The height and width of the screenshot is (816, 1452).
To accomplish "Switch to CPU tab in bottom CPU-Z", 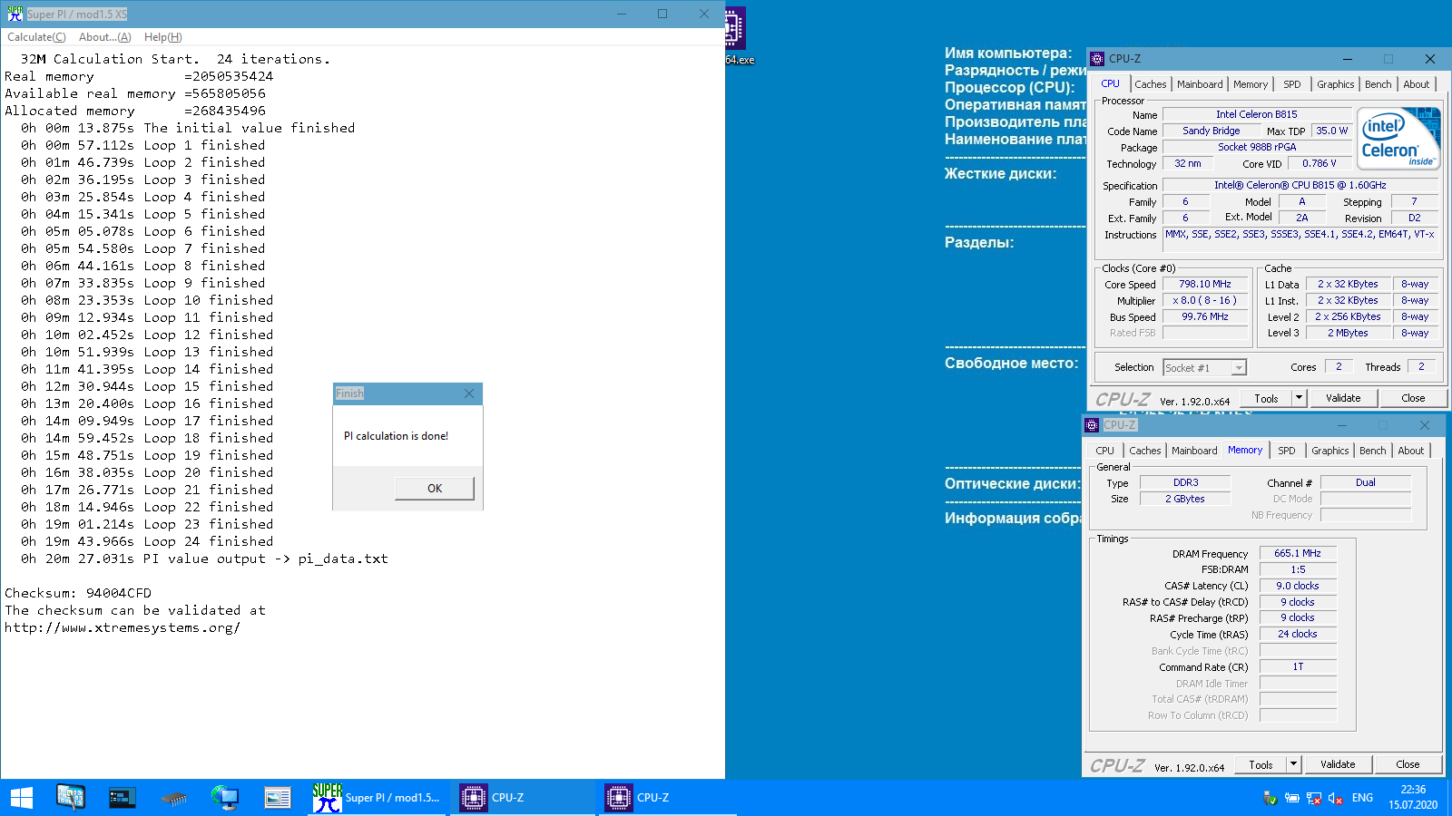I will click(1104, 451).
